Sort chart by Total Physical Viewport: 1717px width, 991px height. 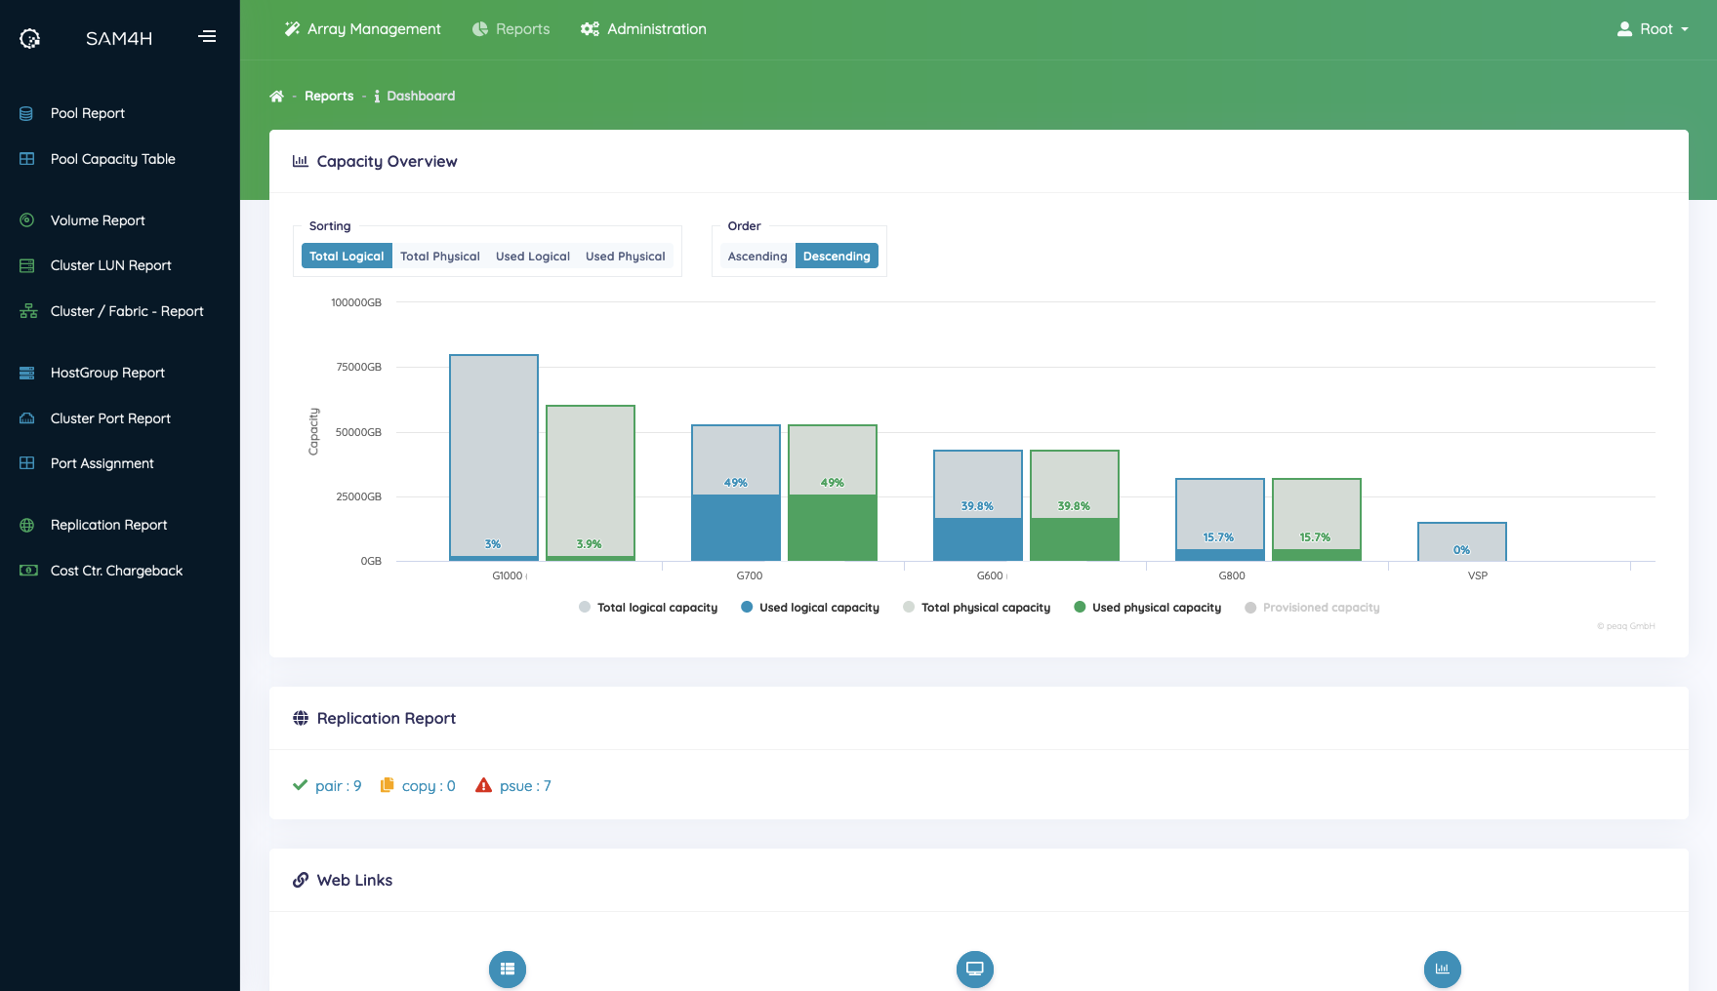[x=439, y=257]
